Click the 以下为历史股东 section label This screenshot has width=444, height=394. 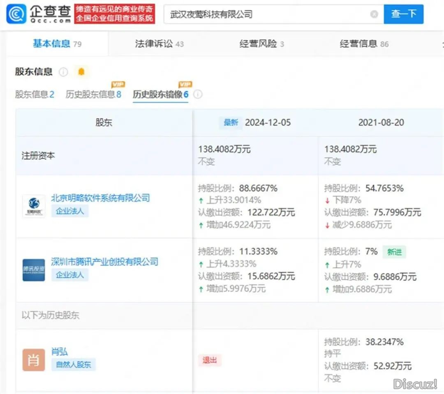pos(51,315)
